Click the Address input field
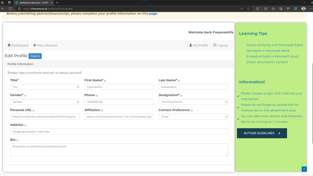 [119, 132]
